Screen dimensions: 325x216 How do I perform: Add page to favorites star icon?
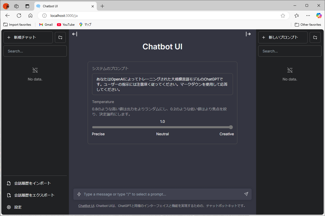click(x=283, y=16)
